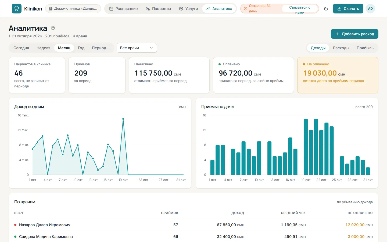Viewport: 387px width, 242px height.
Task: Click the 1 окт bar in Приёмы по дням
Action: point(213,167)
